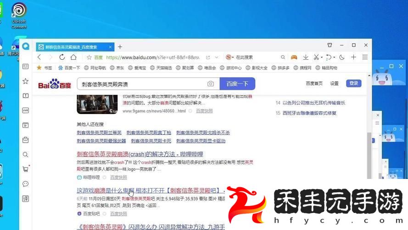Open the sidebar reading book icon

click(x=26, y=96)
